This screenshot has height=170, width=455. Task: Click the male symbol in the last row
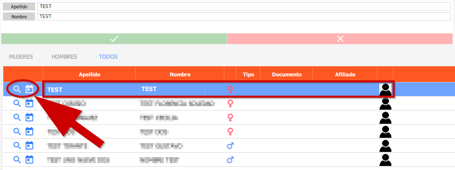[x=230, y=160]
